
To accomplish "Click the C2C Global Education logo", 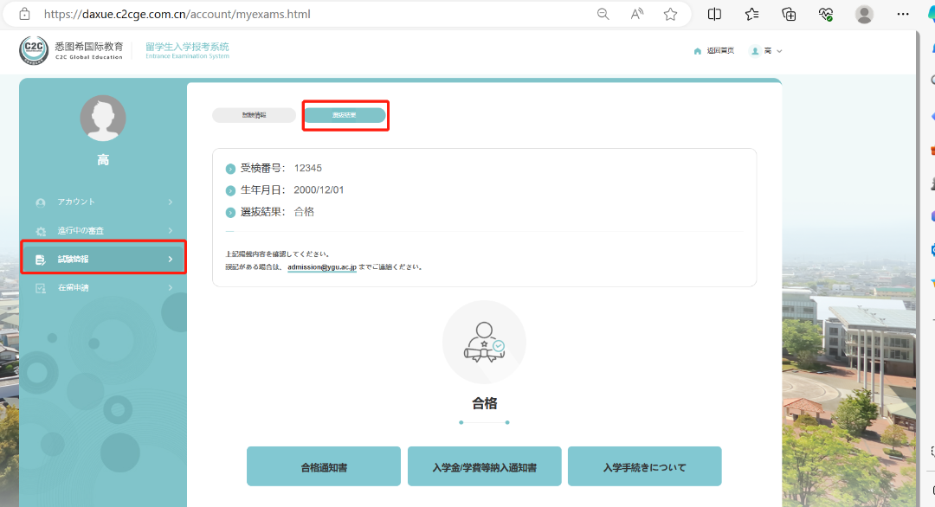I will [71, 51].
